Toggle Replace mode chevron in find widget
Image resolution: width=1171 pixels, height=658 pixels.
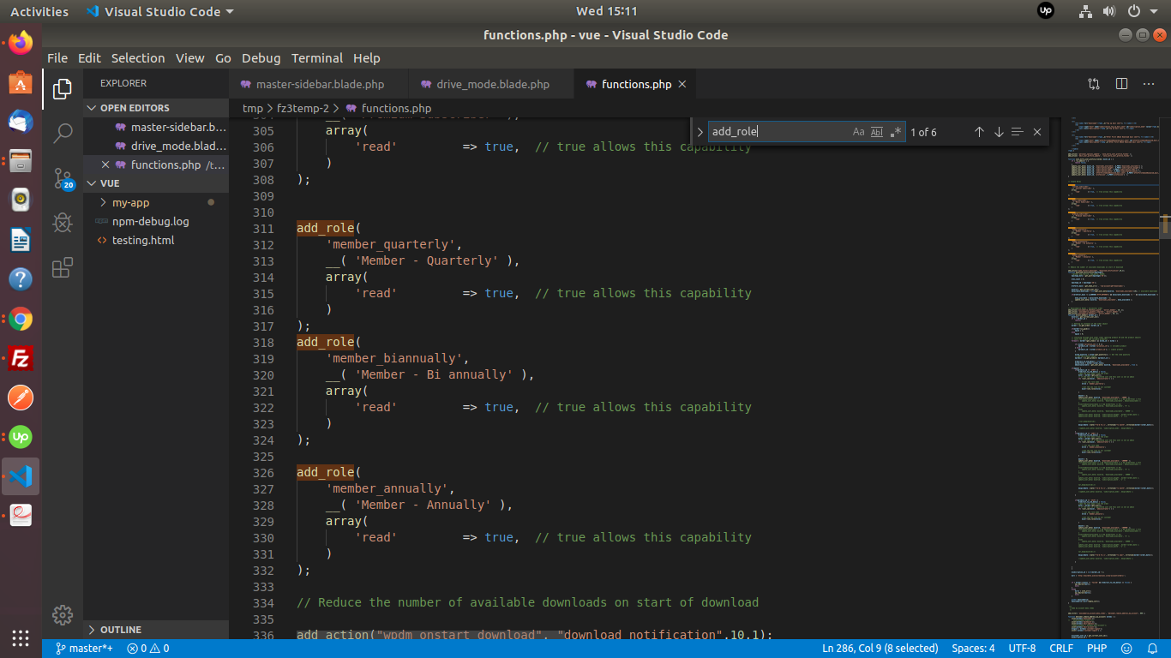pyautogui.click(x=700, y=132)
